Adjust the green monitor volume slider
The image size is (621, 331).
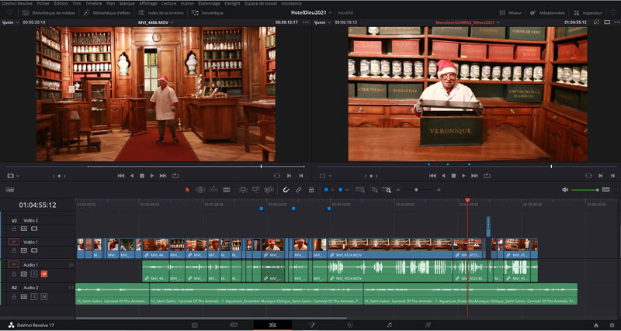pyautogui.click(x=585, y=190)
